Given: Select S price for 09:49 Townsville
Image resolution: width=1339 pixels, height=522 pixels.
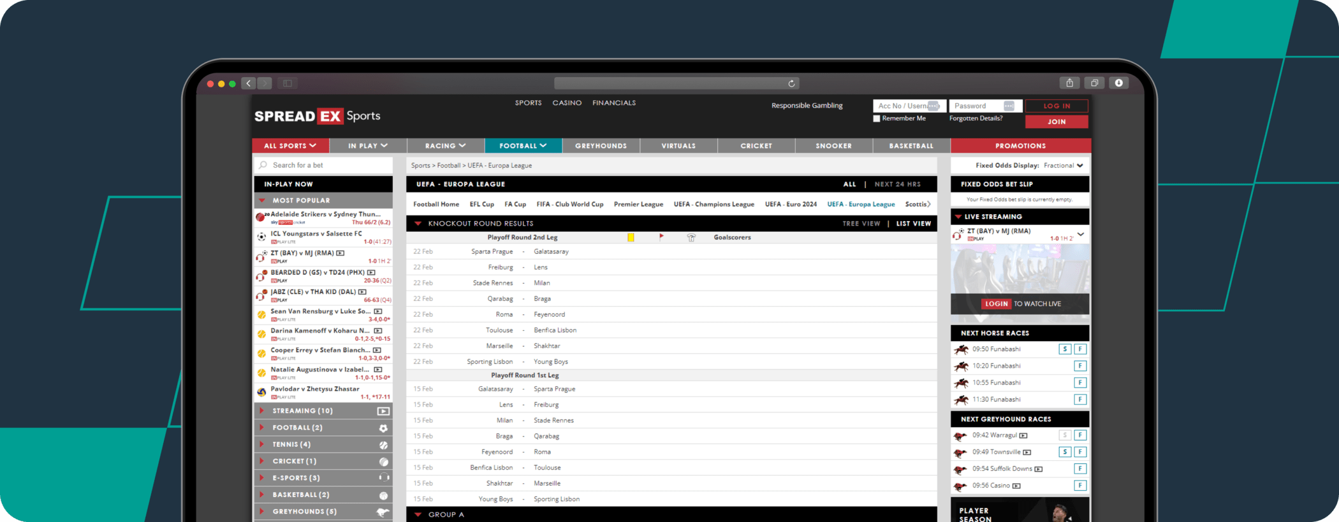Looking at the screenshot, I should point(1064,452).
